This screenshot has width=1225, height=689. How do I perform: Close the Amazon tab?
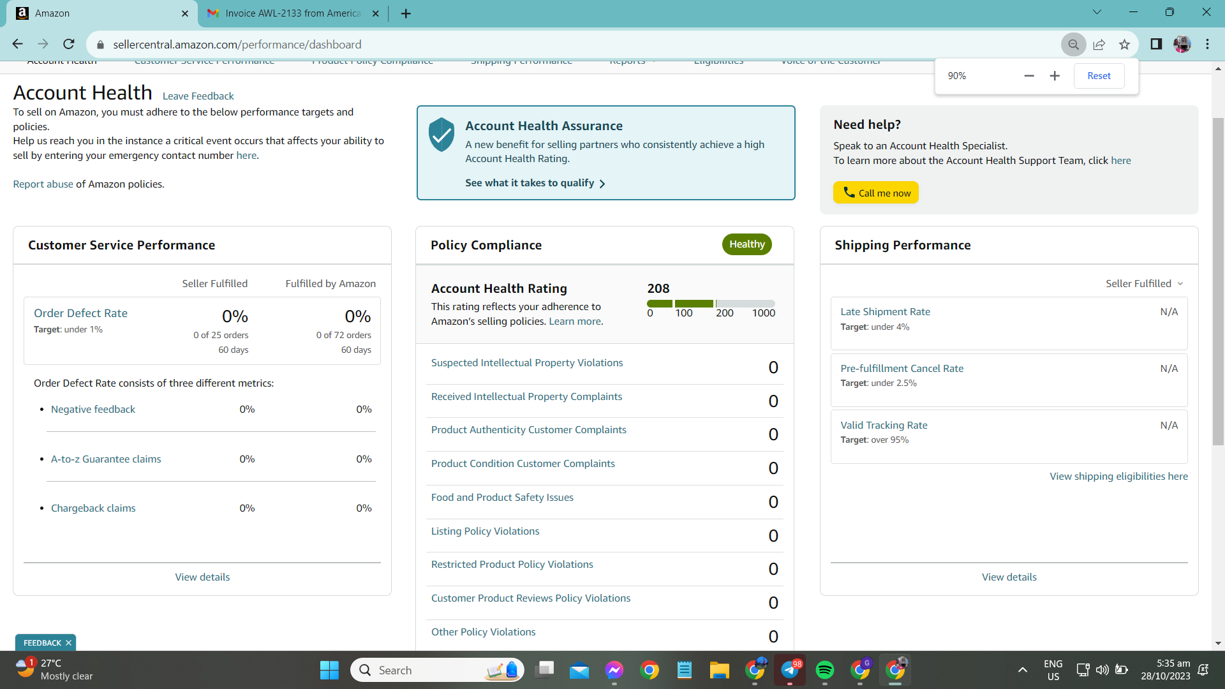click(185, 13)
